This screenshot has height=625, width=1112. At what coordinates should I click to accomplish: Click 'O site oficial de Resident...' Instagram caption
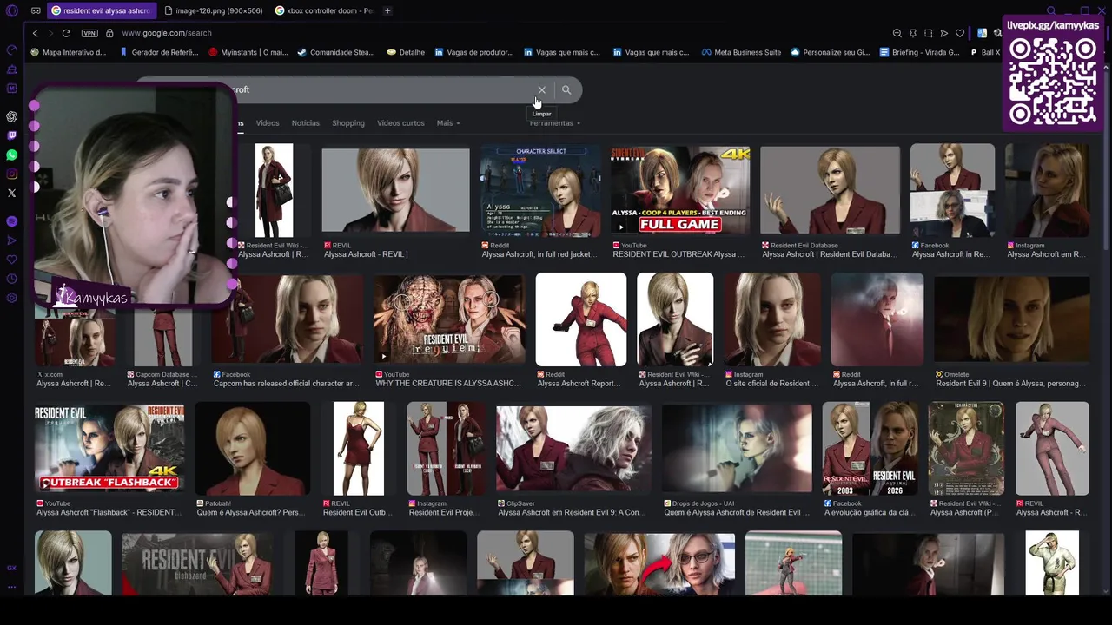[771, 384]
